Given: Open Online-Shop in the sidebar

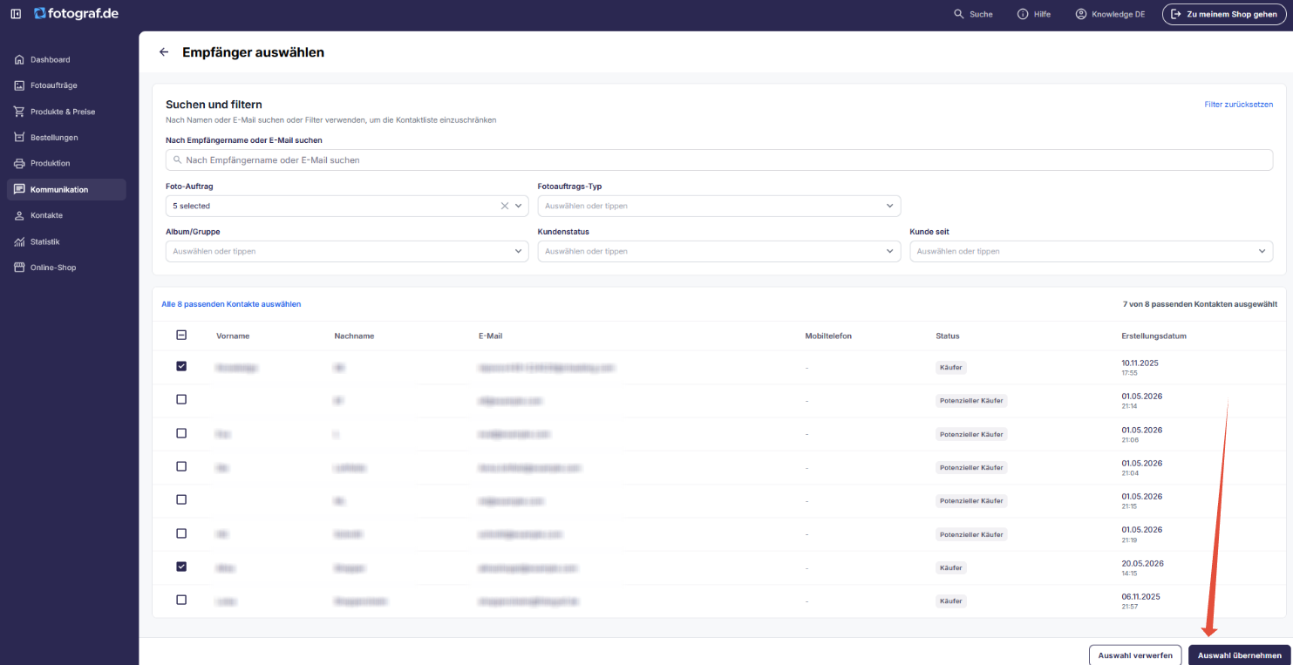Looking at the screenshot, I should coord(66,268).
